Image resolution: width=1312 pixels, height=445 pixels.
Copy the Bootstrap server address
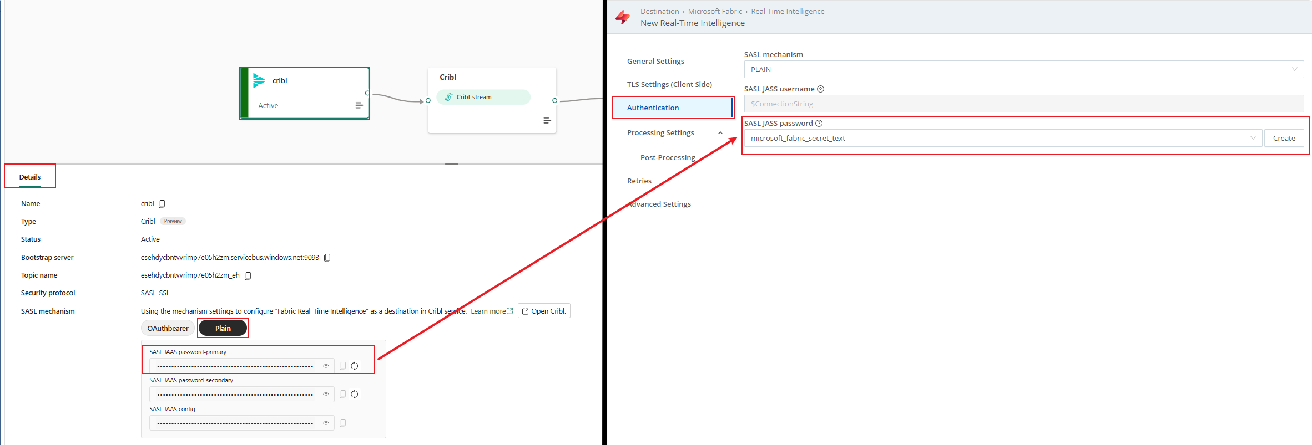coord(327,258)
